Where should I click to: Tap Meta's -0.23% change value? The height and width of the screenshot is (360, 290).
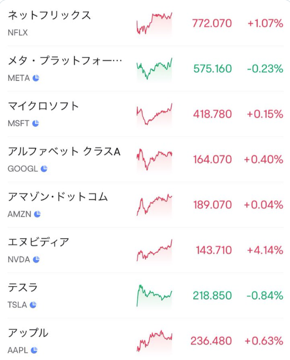[265, 69]
